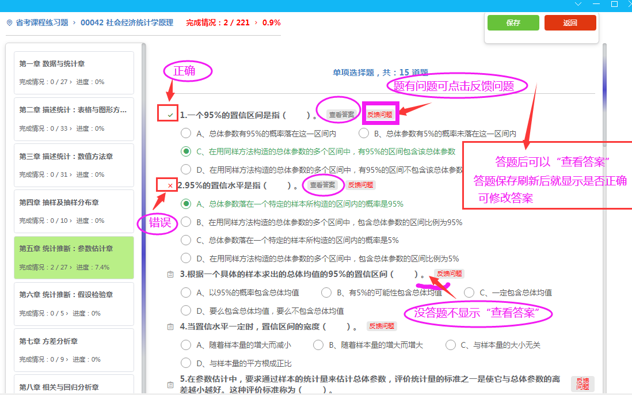
Task: Open 00042 社会经济统计学原理 breadcrumb link
Action: 127,23
